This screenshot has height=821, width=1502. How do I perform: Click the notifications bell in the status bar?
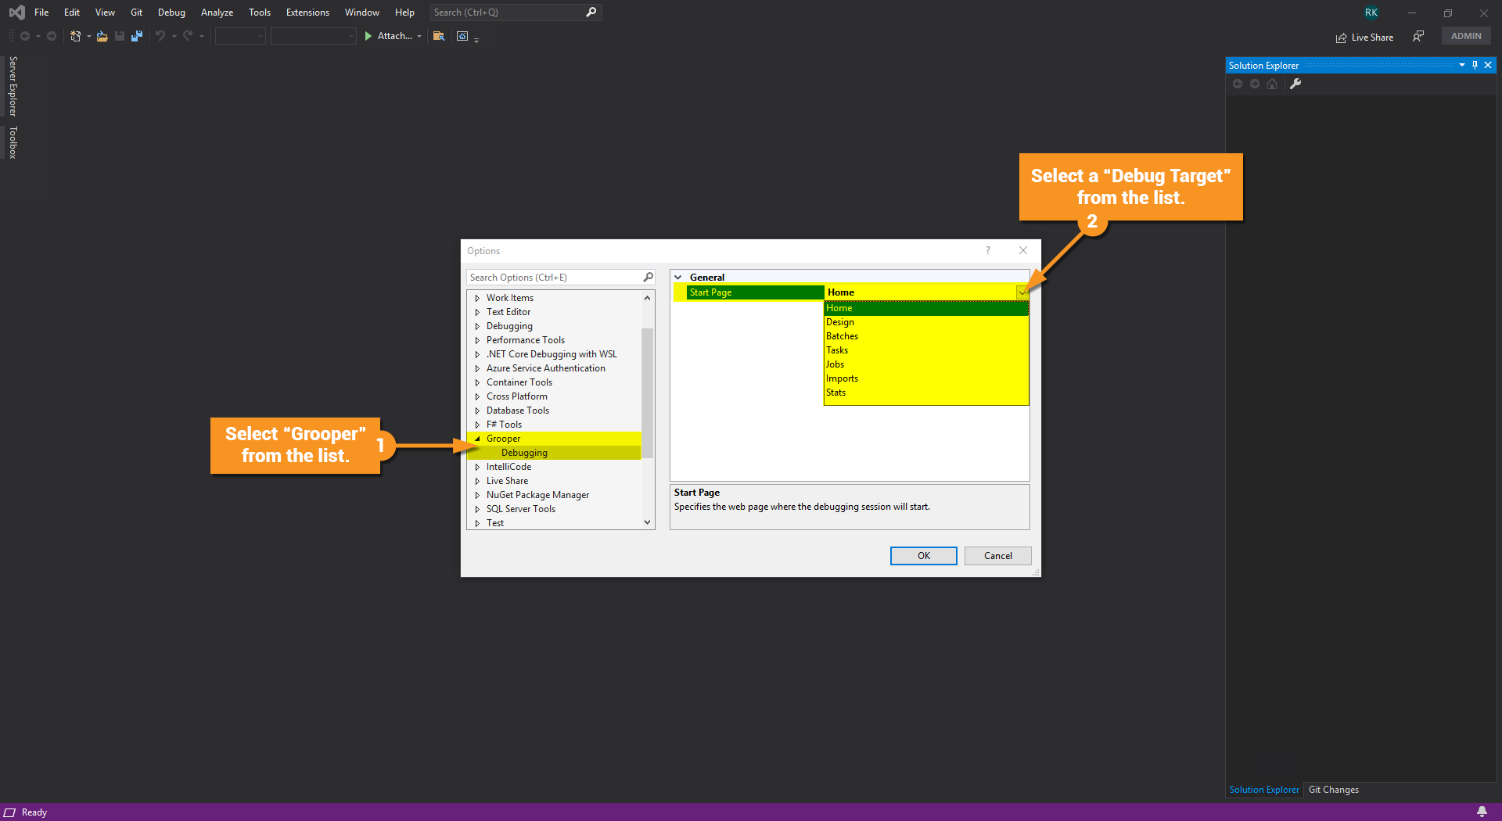tap(1482, 812)
